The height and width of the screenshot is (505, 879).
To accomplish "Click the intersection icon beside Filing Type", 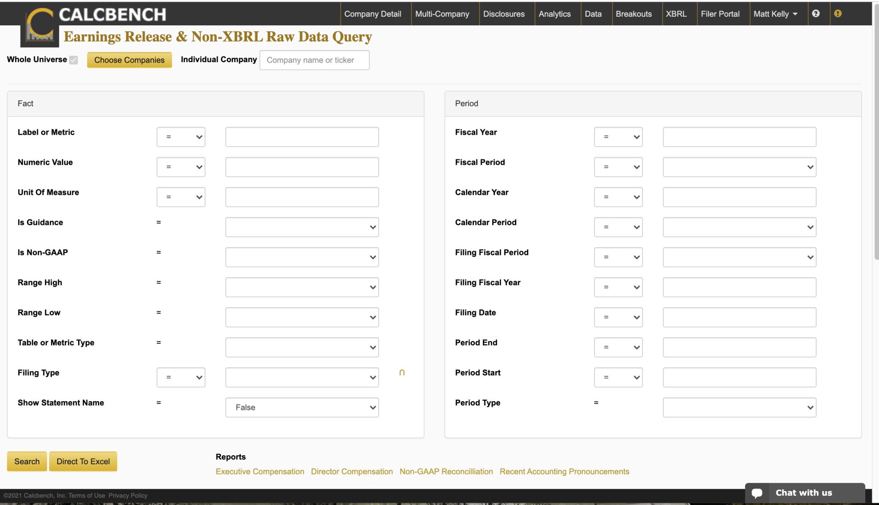I will click(402, 372).
